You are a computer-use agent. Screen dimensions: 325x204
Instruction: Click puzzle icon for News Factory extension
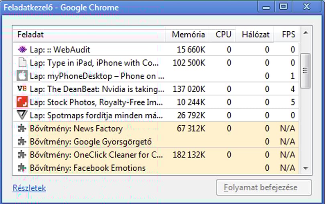click(x=22, y=128)
